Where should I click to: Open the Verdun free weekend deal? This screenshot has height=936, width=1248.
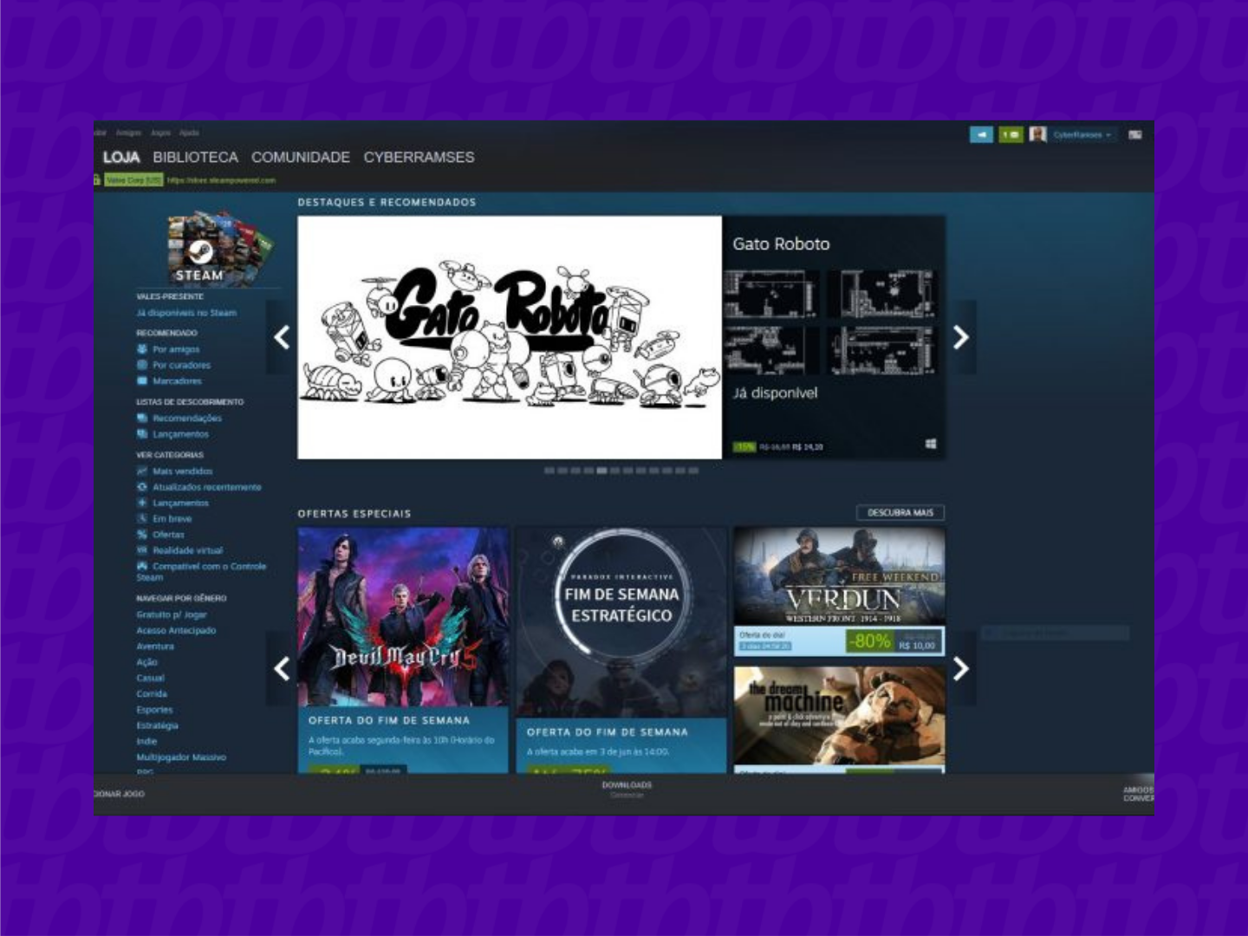point(840,591)
